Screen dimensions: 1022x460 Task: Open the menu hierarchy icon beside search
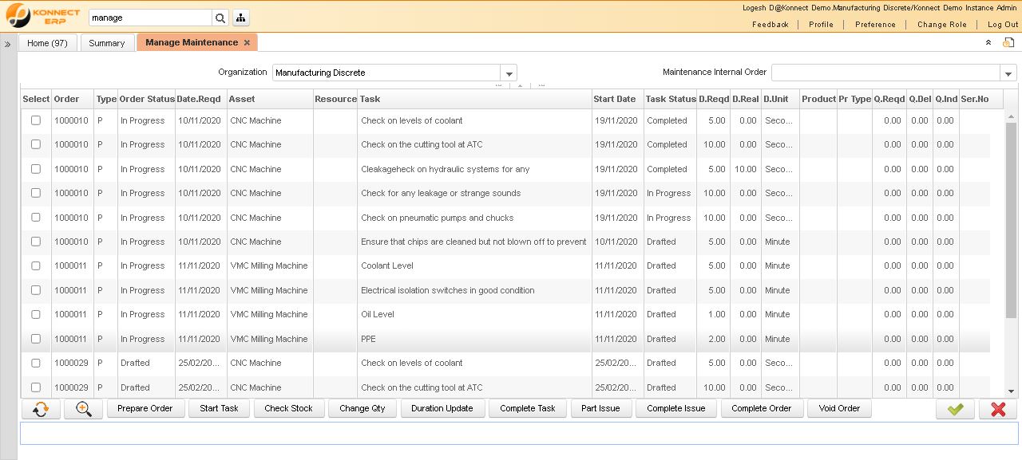point(240,17)
